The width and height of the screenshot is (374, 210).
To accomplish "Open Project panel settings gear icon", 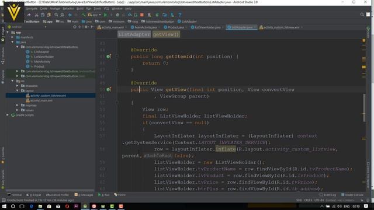I will click(86, 27).
